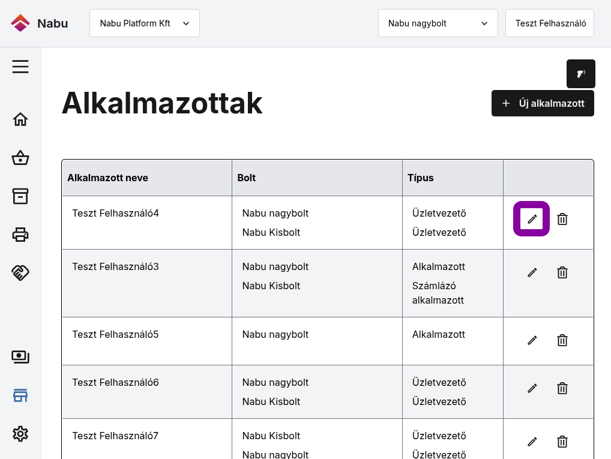This screenshot has height=459, width=611.
Task: Click the Nabu logo
Action: click(20, 23)
